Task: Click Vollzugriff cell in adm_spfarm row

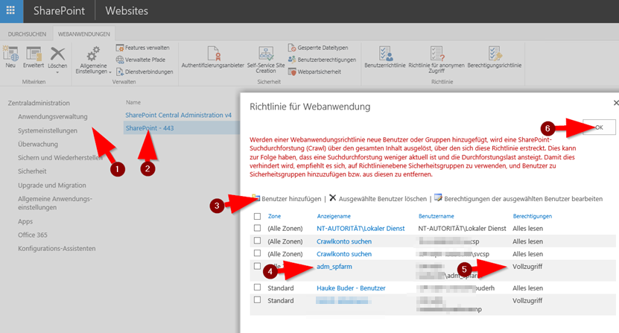Action: (527, 267)
